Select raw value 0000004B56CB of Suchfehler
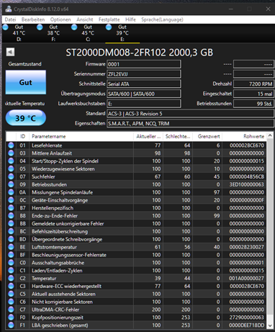Screen dimensions: 275x332 (247, 176)
